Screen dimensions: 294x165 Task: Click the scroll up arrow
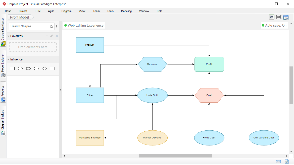tap(291, 24)
